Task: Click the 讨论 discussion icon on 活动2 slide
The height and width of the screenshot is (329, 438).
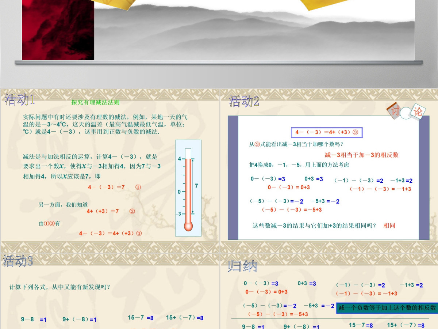Action: coord(407,111)
